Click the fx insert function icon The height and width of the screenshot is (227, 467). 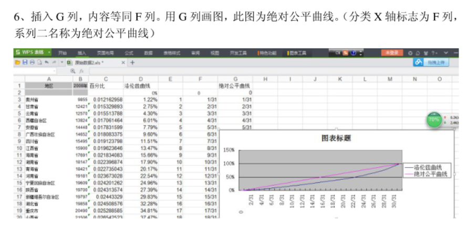point(81,71)
